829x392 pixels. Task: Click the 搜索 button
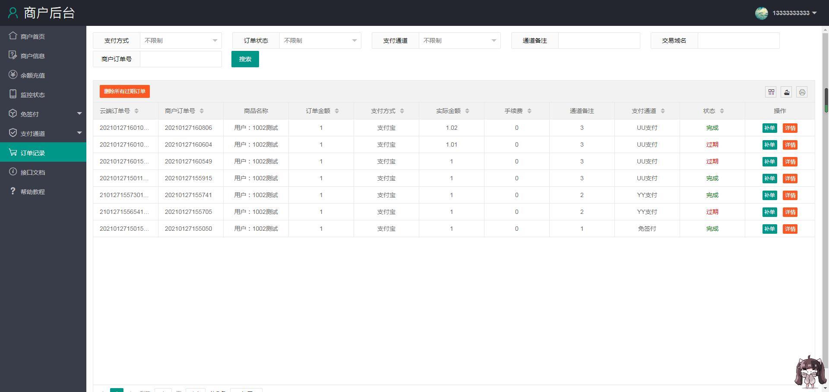pos(245,59)
